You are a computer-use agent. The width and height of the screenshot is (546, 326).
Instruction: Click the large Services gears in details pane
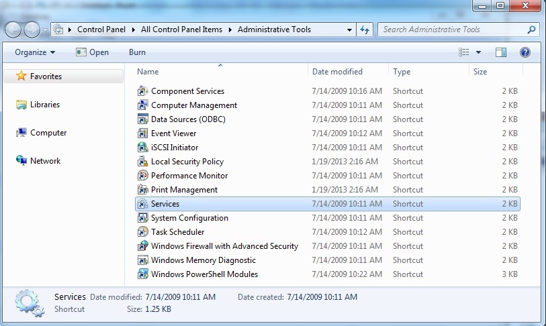(x=30, y=303)
